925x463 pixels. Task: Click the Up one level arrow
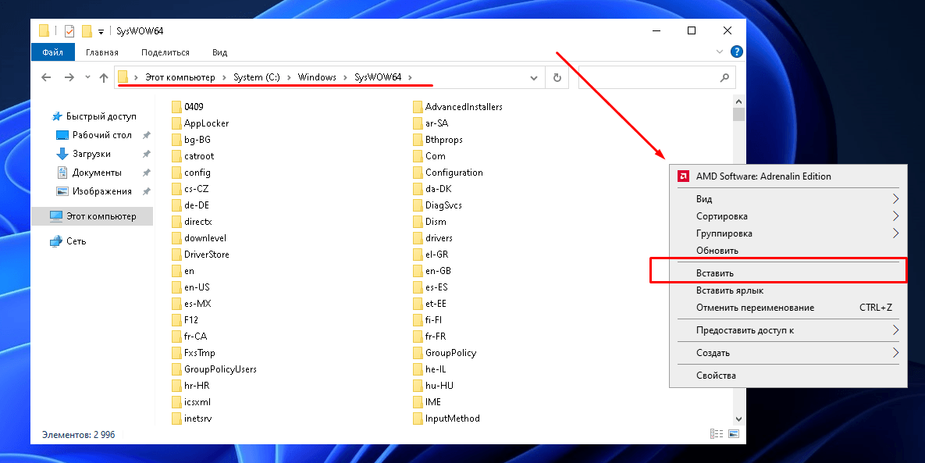[104, 77]
